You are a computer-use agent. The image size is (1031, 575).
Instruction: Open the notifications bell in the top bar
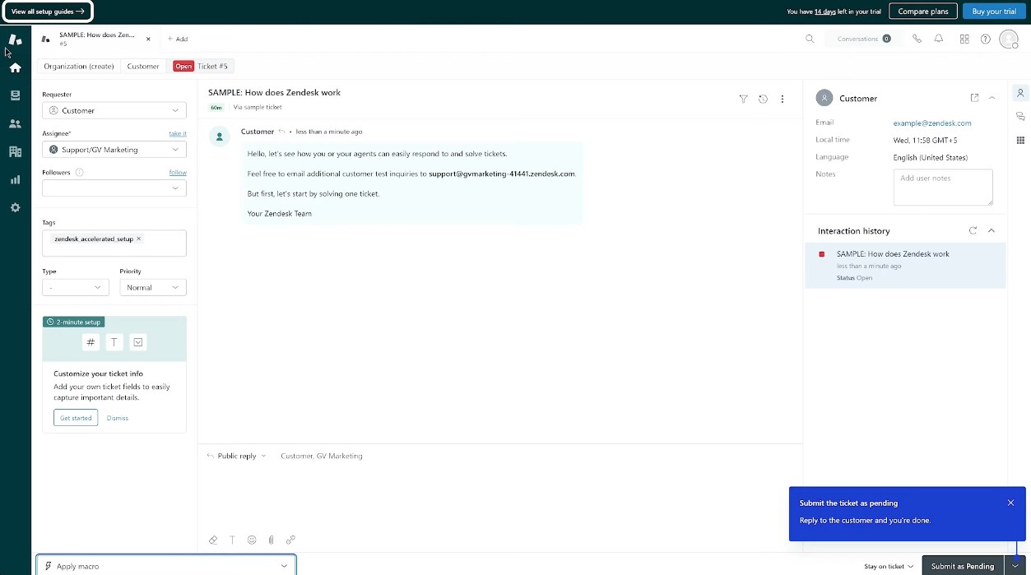coord(939,39)
